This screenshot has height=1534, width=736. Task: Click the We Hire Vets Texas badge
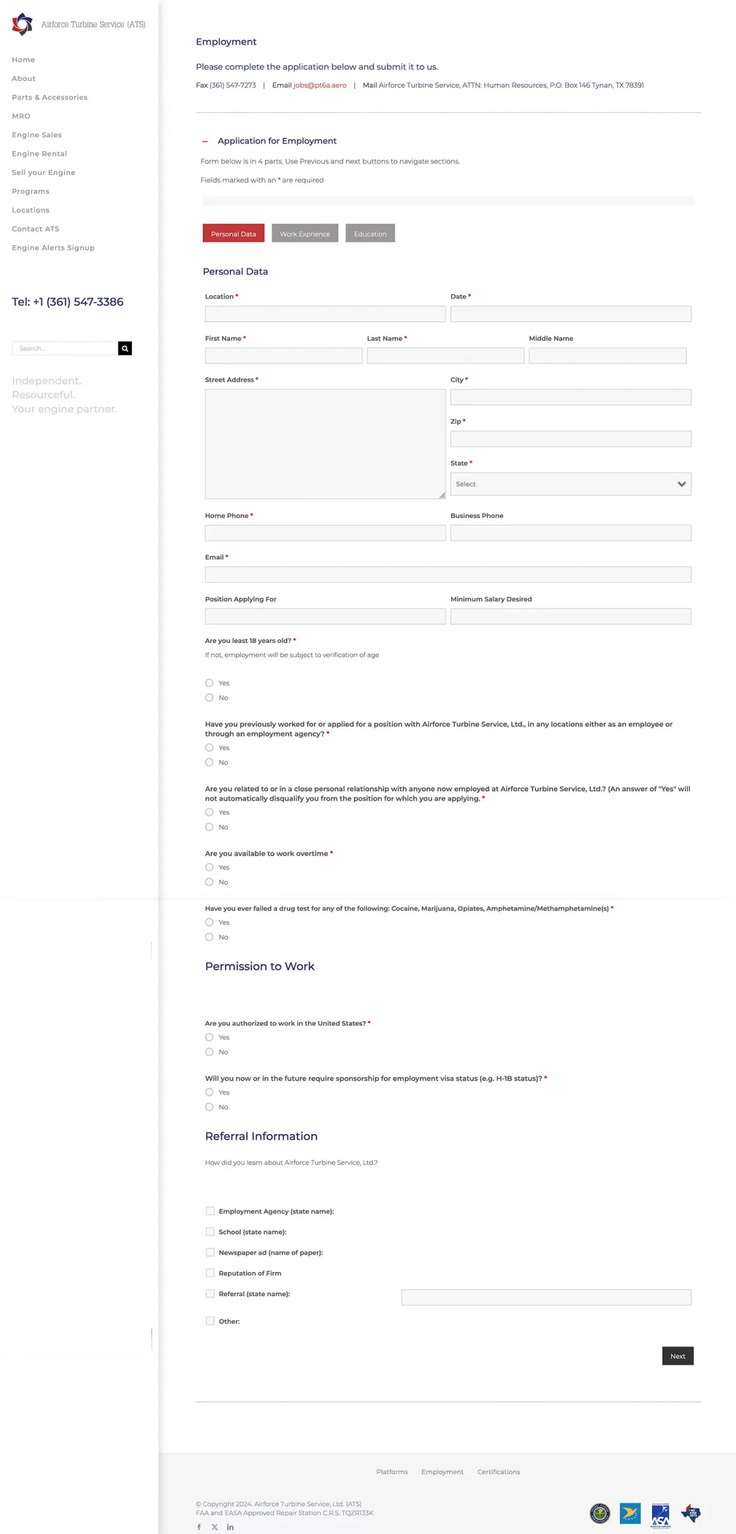pos(690,1513)
